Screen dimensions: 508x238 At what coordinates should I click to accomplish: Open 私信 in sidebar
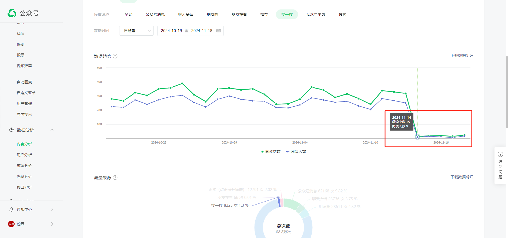(21, 33)
